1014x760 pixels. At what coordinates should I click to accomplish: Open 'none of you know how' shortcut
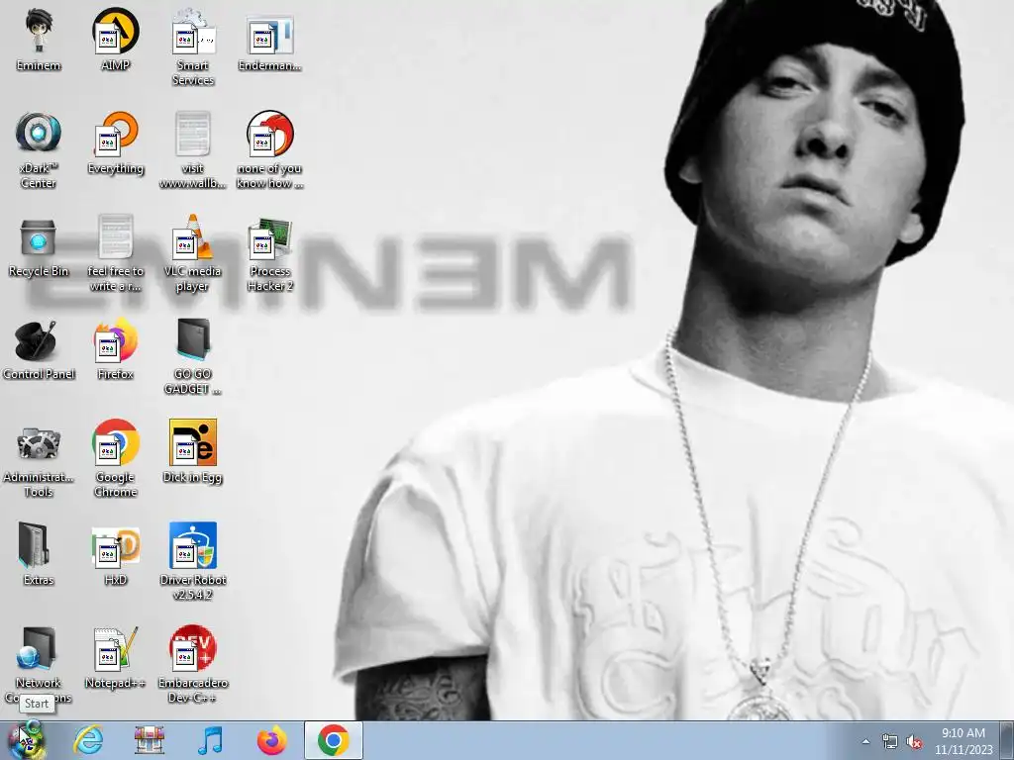[x=269, y=150]
